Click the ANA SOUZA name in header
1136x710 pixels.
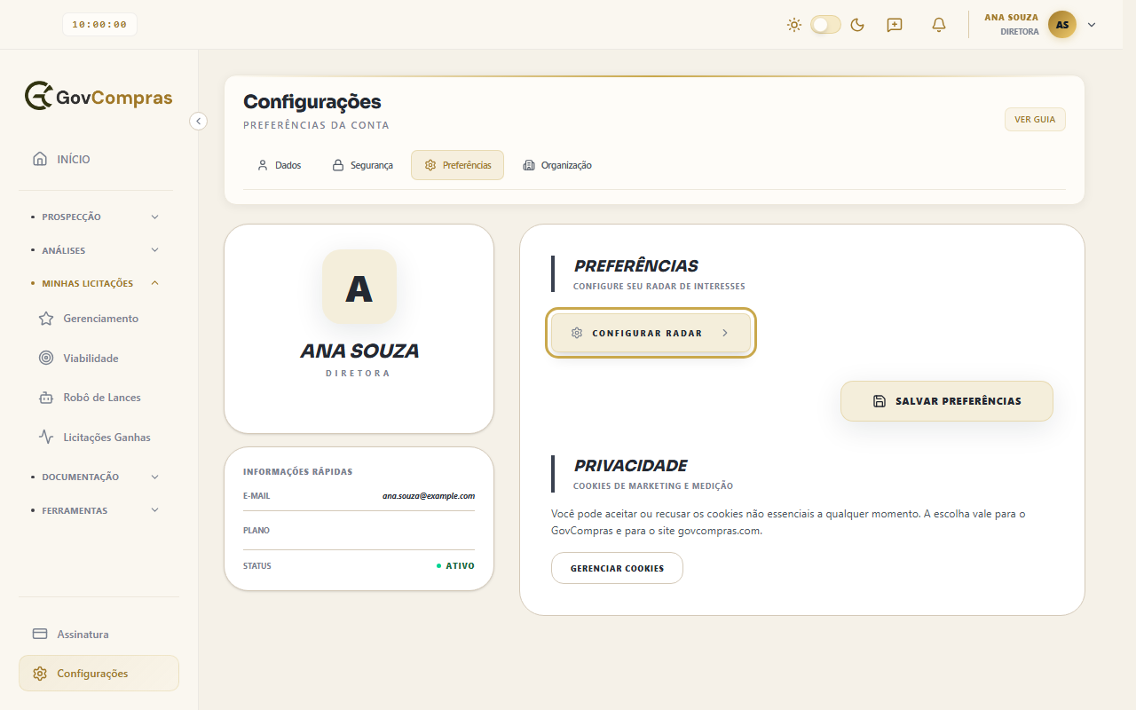[x=1011, y=18]
